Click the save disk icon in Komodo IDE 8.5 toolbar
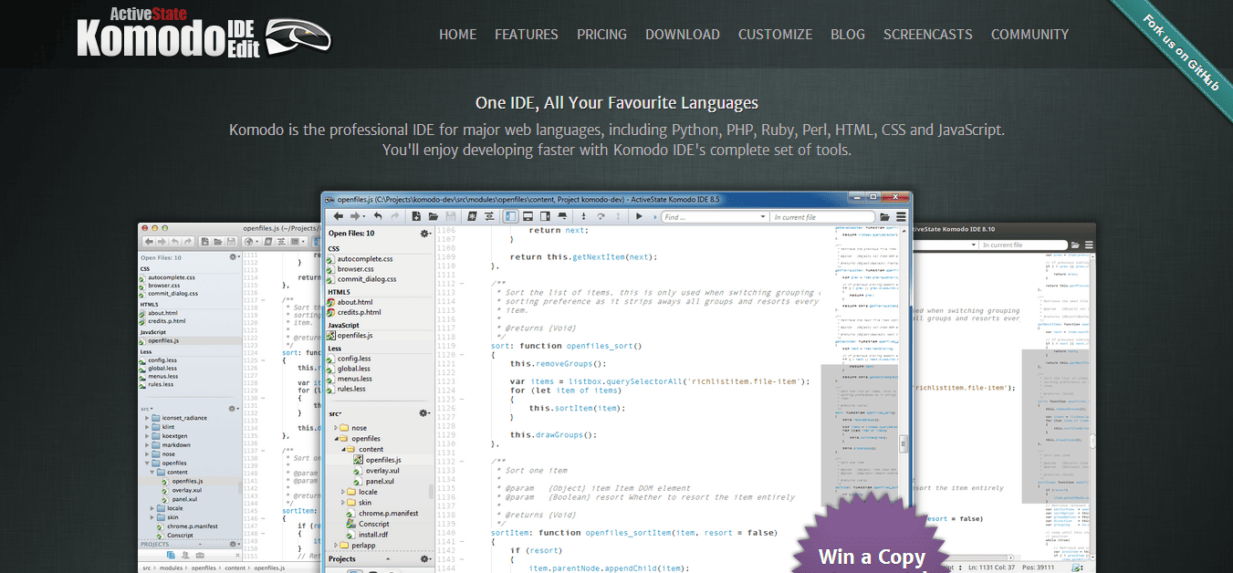The width and height of the screenshot is (1233, 573). (451, 216)
